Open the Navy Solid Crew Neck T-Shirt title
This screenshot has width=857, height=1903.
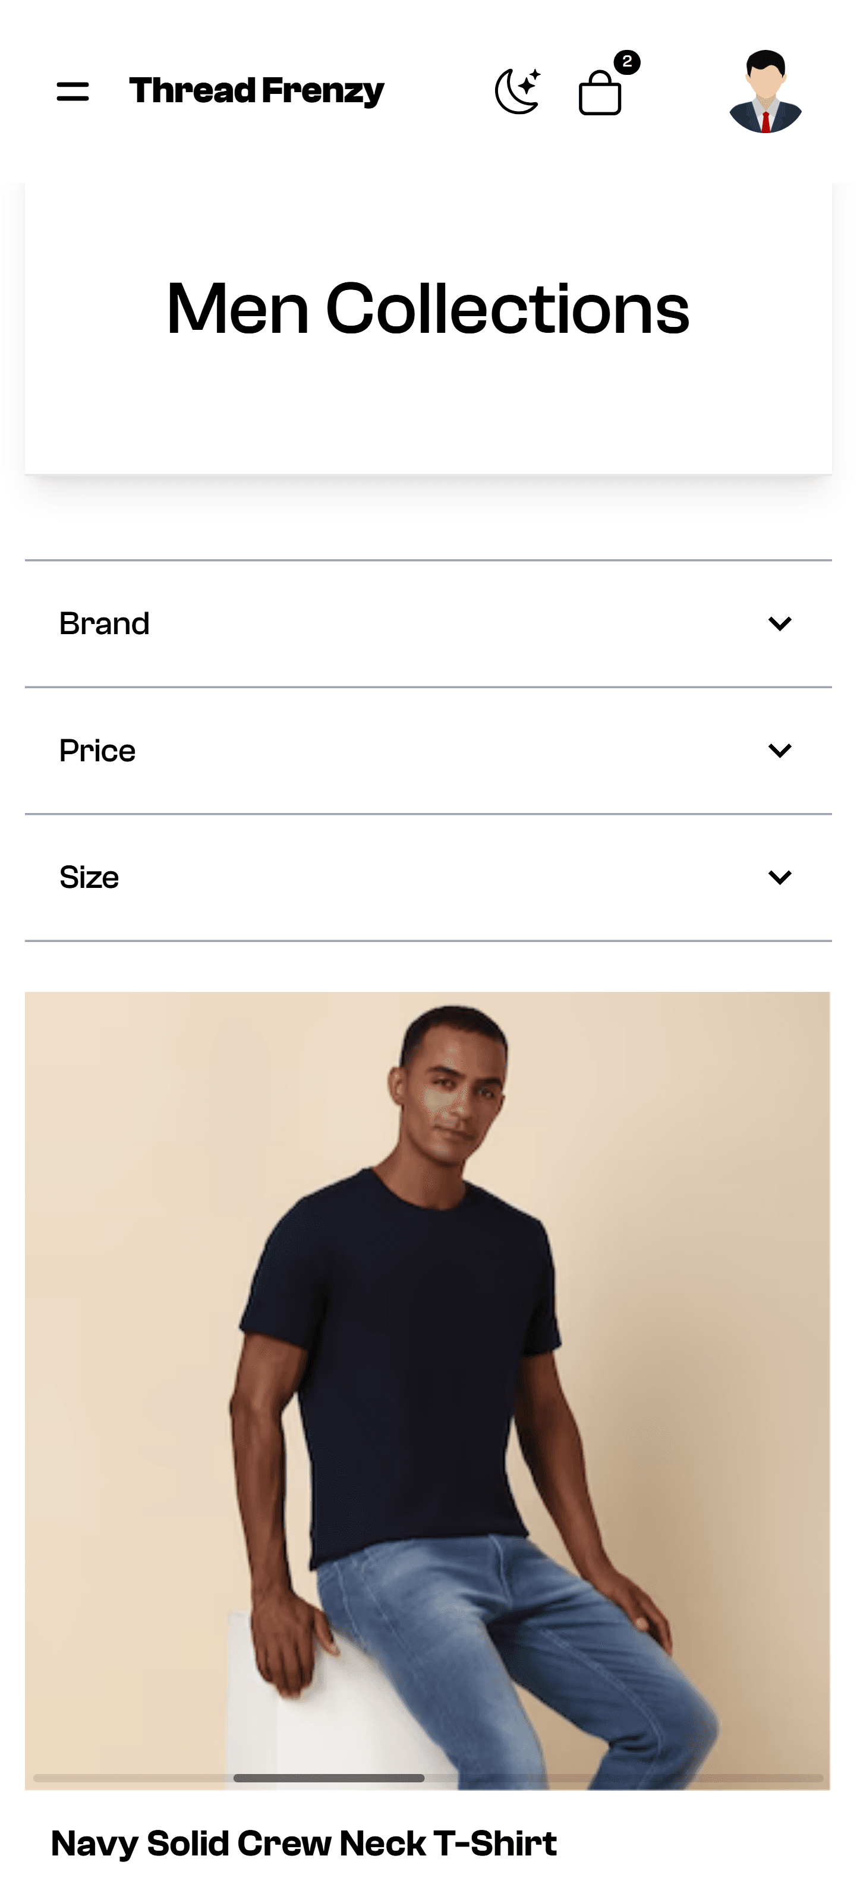(x=303, y=1843)
